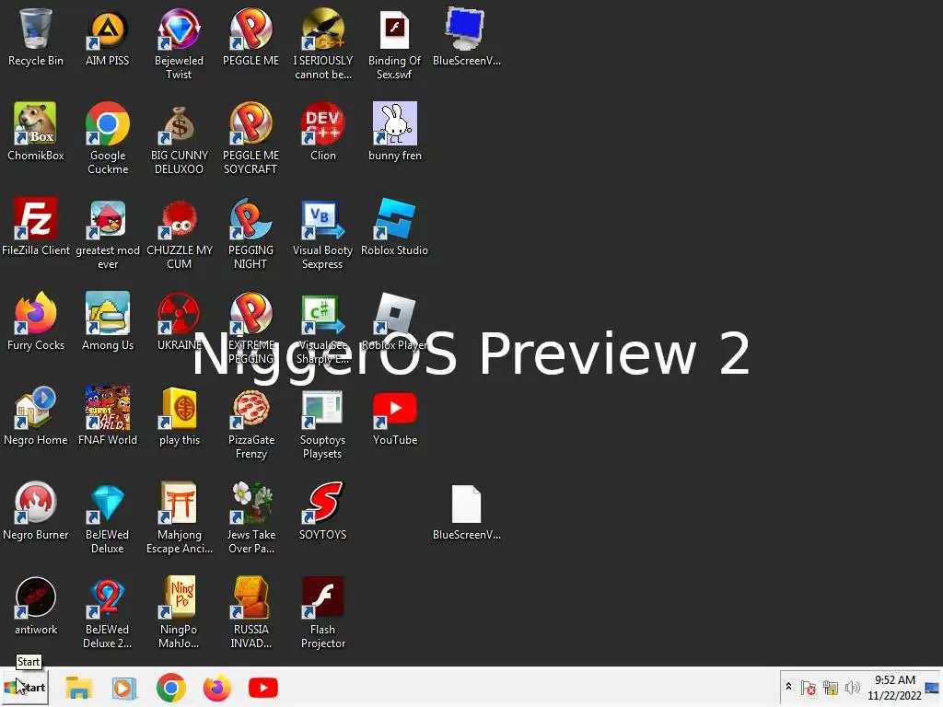Select the BlueScreenV... monitor icon
This screenshot has height=707, width=943.
point(466,37)
